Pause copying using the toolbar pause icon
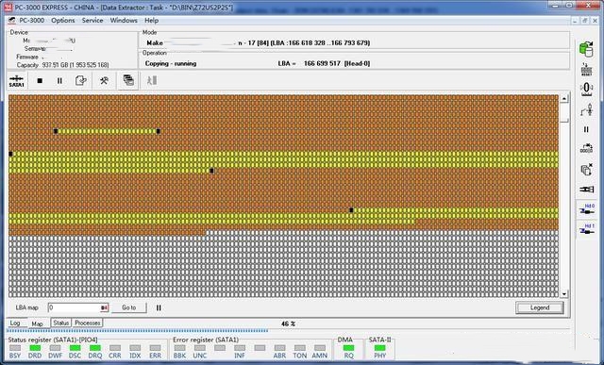This screenshot has height=365, width=604. pyautogui.click(x=59, y=81)
